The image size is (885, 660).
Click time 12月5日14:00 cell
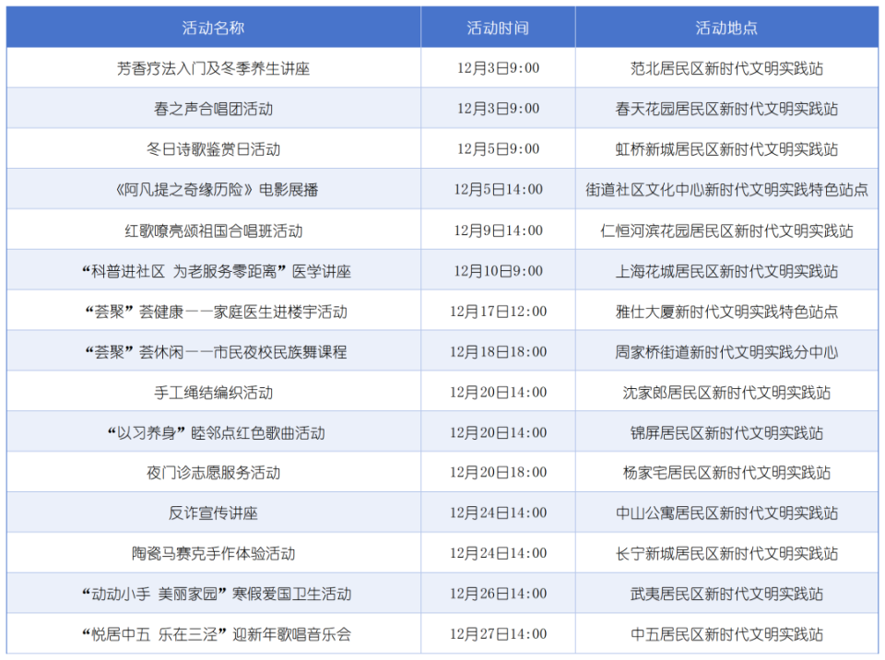tap(498, 190)
